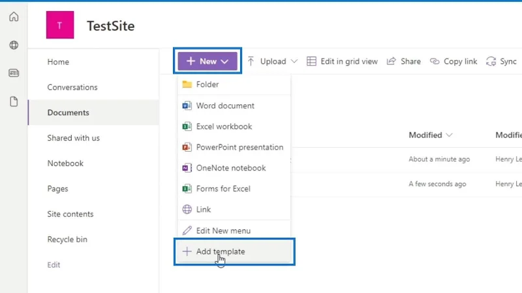Open Documents in the site navigation
Screen dimensions: 522x293
(x=93, y=112)
